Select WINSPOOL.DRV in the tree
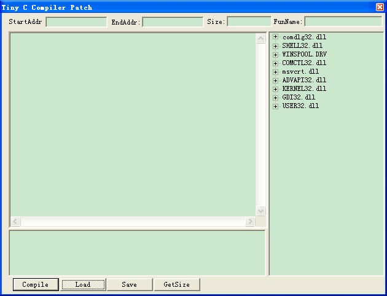This screenshot has height=296, width=387. (x=304, y=54)
